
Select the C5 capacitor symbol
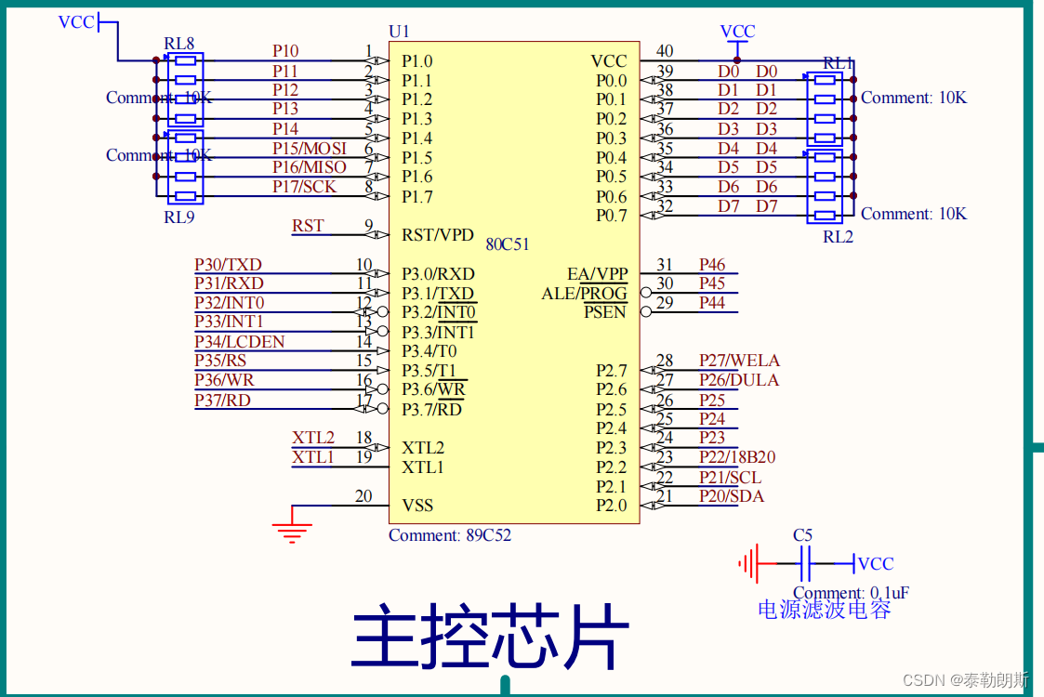point(805,564)
